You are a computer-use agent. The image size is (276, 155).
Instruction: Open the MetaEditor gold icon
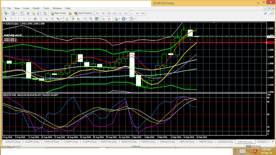(x=70, y=13)
